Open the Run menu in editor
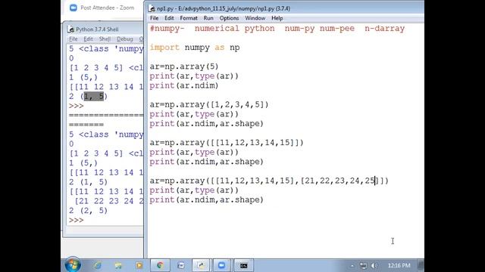Screen dimensions: 485x272 point(208,18)
